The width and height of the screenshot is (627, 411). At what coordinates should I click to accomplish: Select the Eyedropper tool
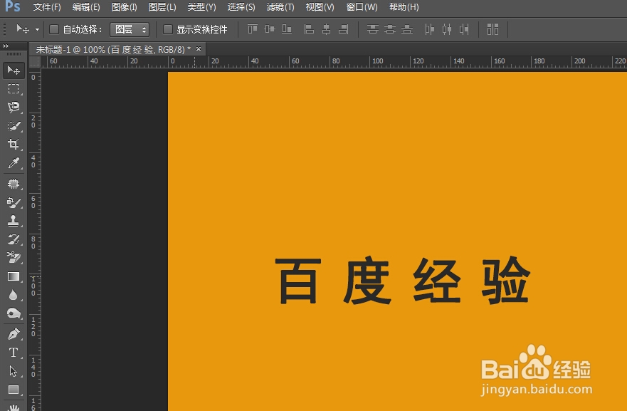14,163
